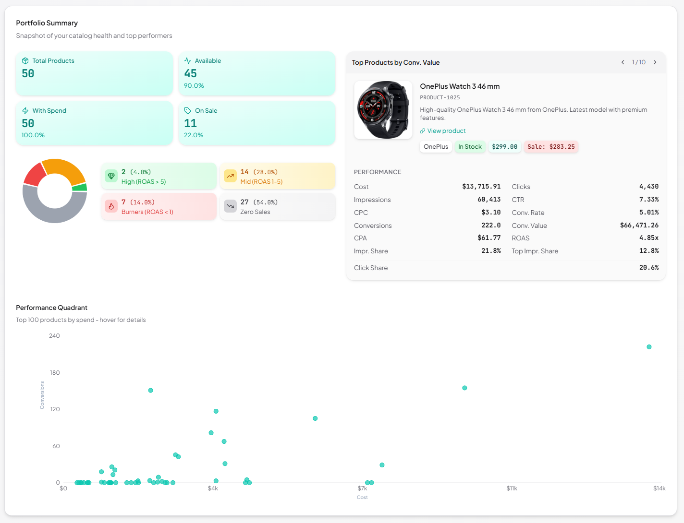
Task: Click the link icon beside View product
Action: coord(422,131)
